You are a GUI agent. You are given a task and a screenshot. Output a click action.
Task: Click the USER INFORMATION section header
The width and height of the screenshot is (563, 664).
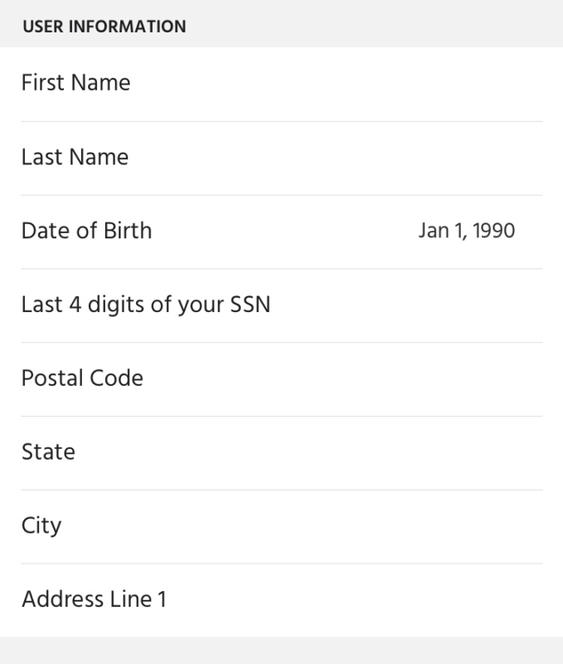pos(104,27)
